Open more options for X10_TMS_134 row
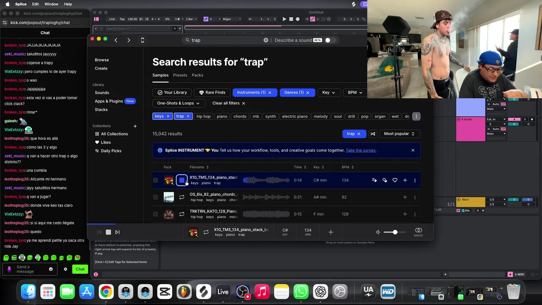Image resolution: width=542 pixels, height=305 pixels. [415, 180]
